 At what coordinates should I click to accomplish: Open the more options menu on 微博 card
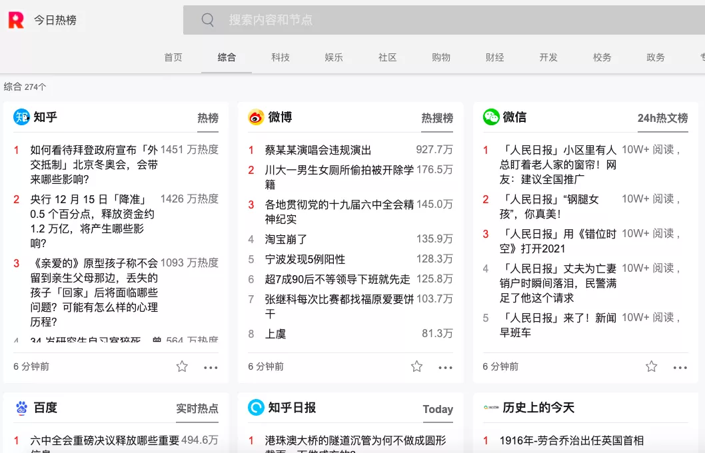click(x=446, y=367)
